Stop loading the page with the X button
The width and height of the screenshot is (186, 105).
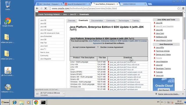45,8
